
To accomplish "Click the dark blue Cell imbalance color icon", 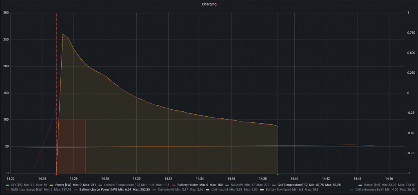I will tap(352, 190).
